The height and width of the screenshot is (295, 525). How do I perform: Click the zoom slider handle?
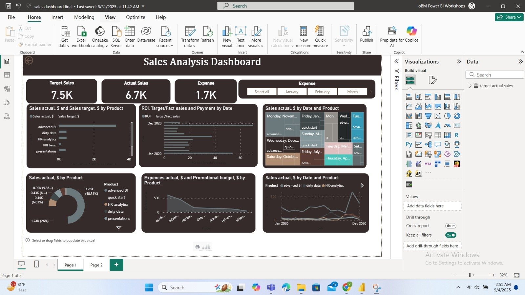(x=470, y=275)
